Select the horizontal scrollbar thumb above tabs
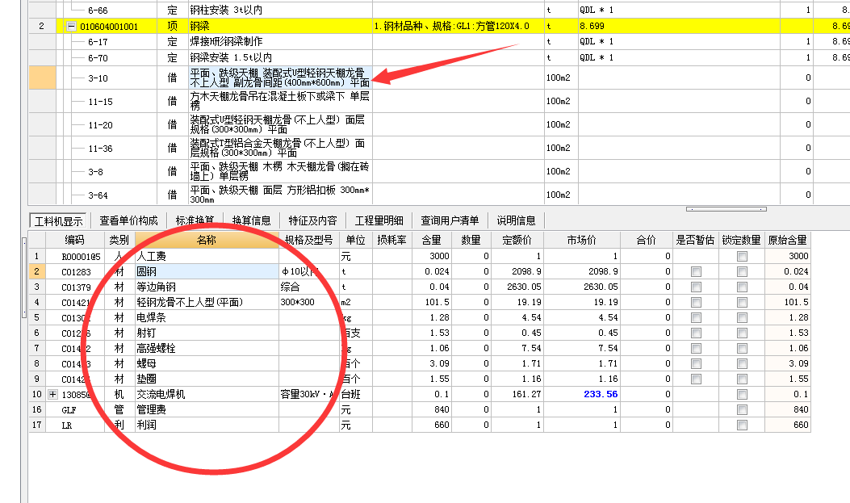The height and width of the screenshot is (503, 850). (x=726, y=209)
